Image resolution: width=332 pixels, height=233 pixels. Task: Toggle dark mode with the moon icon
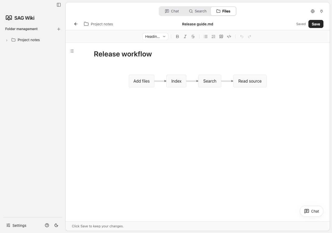56,225
